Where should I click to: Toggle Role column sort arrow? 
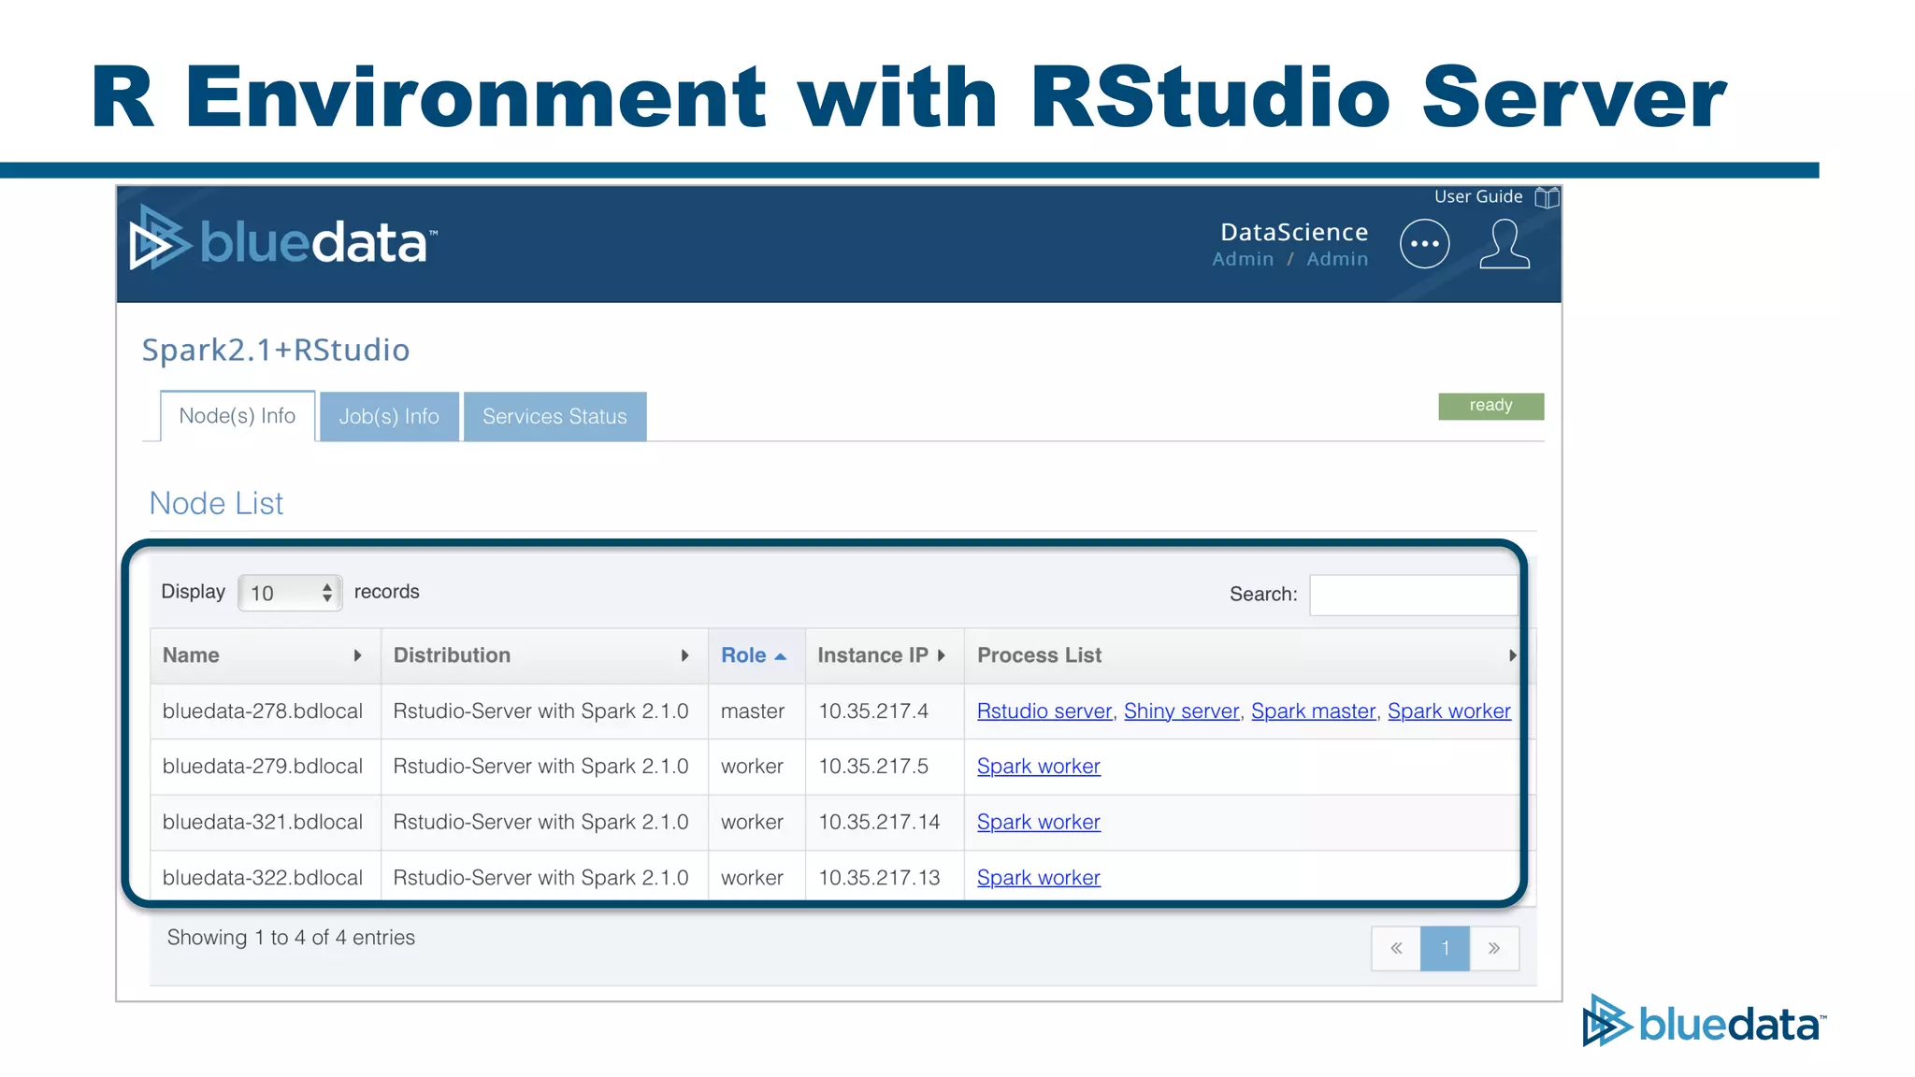[780, 656]
